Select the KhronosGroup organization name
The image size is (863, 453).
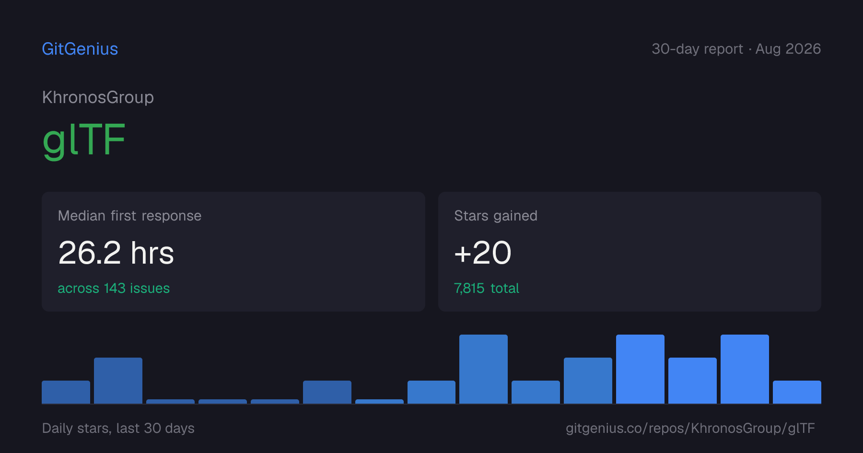(x=98, y=97)
